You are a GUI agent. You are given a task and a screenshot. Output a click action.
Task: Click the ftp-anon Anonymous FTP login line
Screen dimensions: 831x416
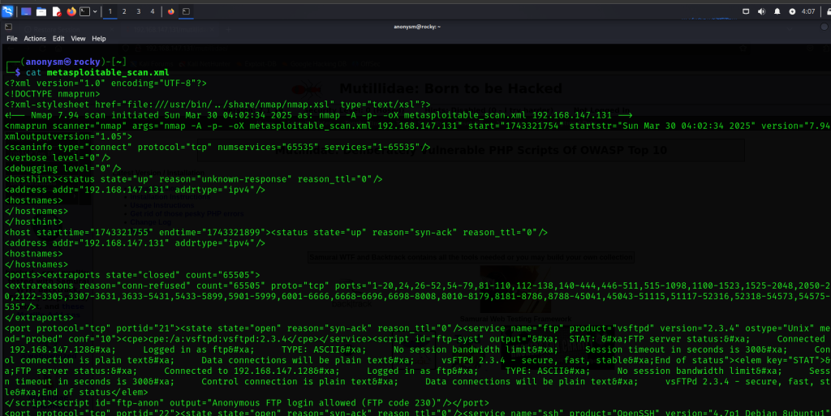(247, 403)
